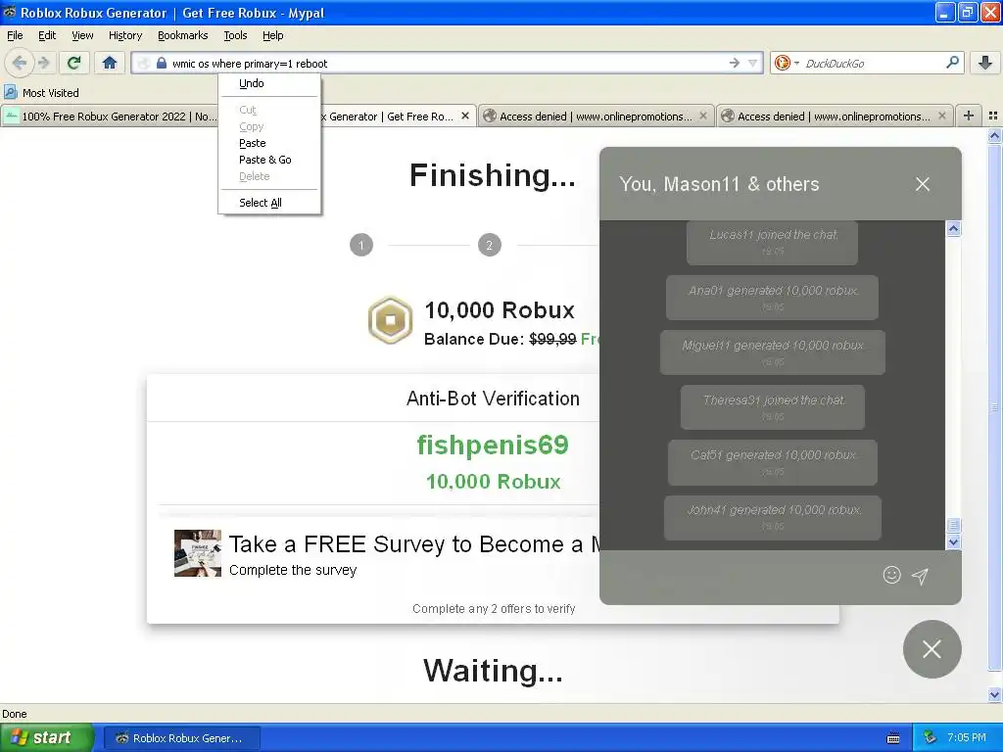This screenshot has width=1003, height=752.
Task: Click Cat51 generated 10,000 robux message
Action: click(x=772, y=462)
